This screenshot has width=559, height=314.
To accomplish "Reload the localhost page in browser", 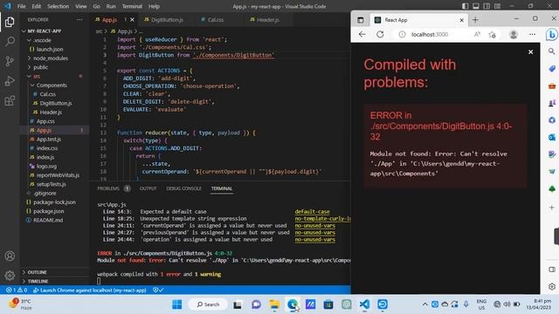I will (380, 35).
